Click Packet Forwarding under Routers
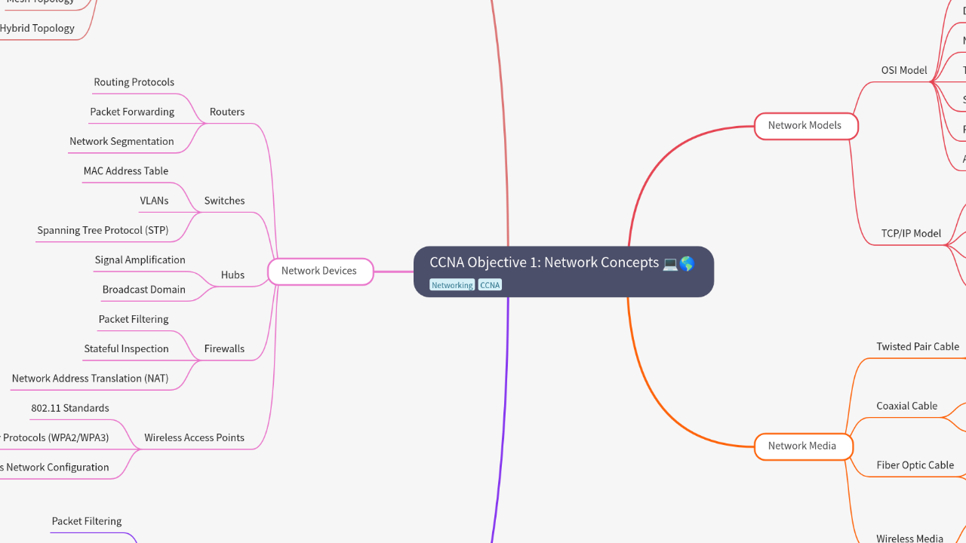966x543 pixels. [x=132, y=112]
